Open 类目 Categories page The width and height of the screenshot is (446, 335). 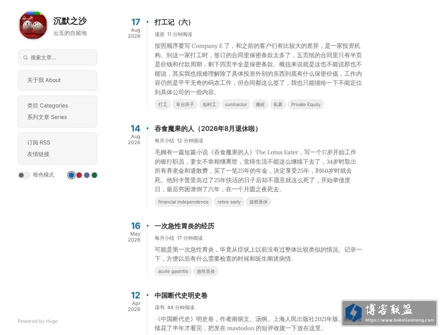pyautogui.click(x=48, y=106)
